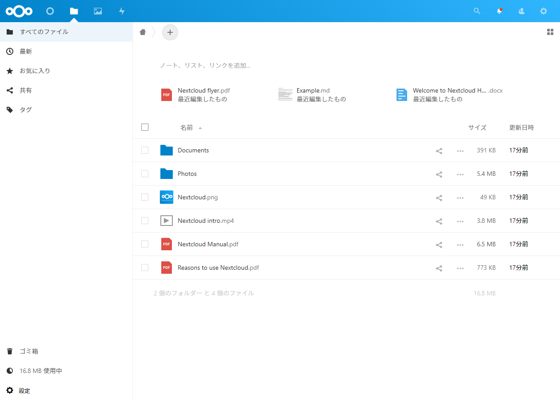Open more actions for Photos folder
This screenshot has width=560, height=400.
coord(460,174)
